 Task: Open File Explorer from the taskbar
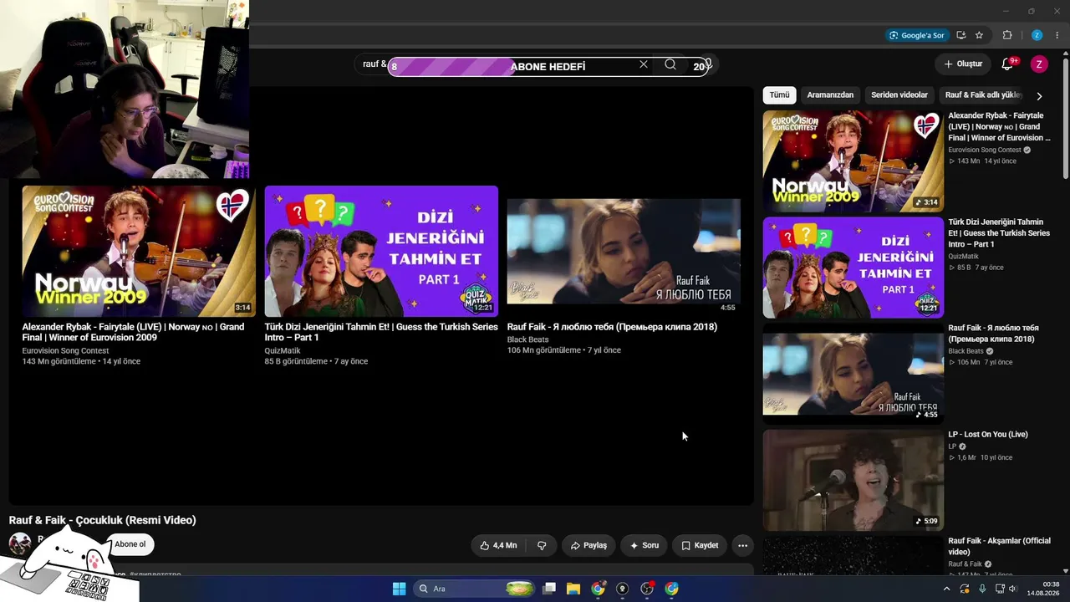(573, 589)
